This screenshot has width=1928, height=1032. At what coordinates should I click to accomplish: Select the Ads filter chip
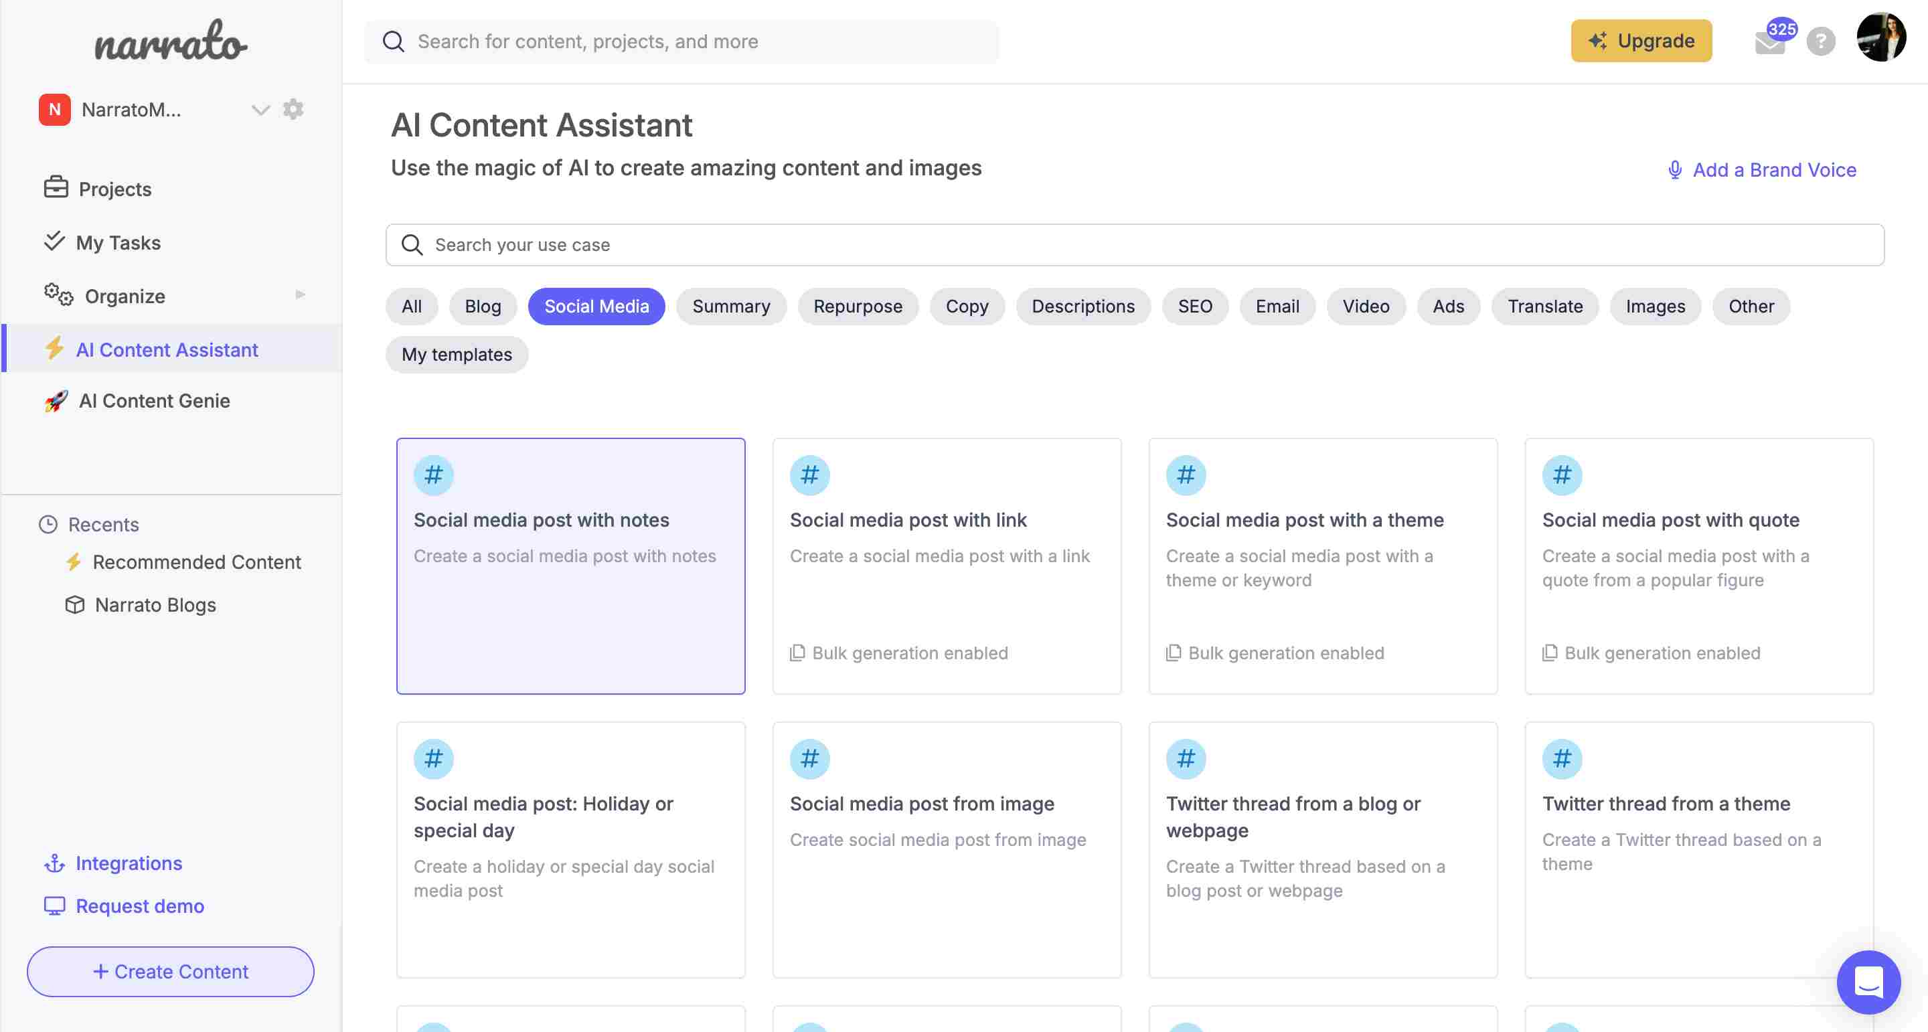tap(1448, 306)
